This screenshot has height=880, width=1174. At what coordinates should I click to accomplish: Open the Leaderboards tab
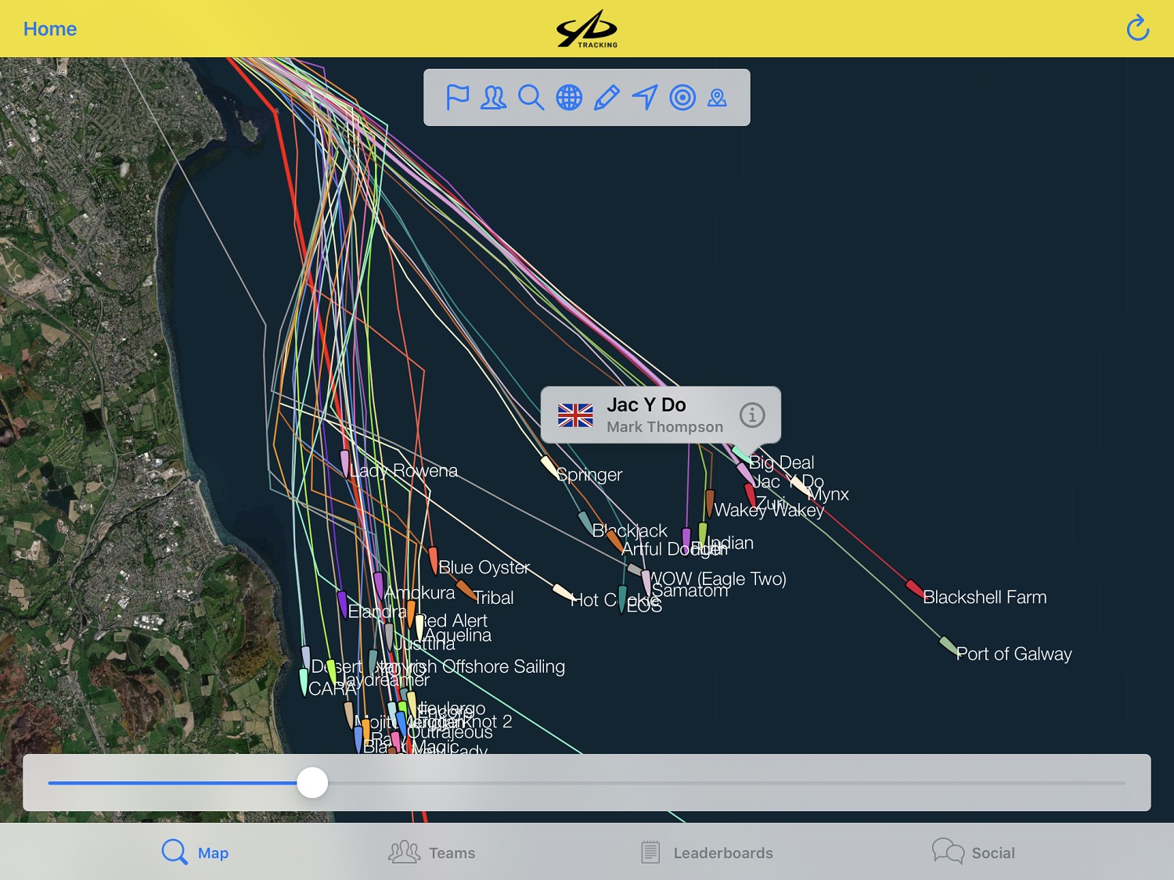pos(707,852)
